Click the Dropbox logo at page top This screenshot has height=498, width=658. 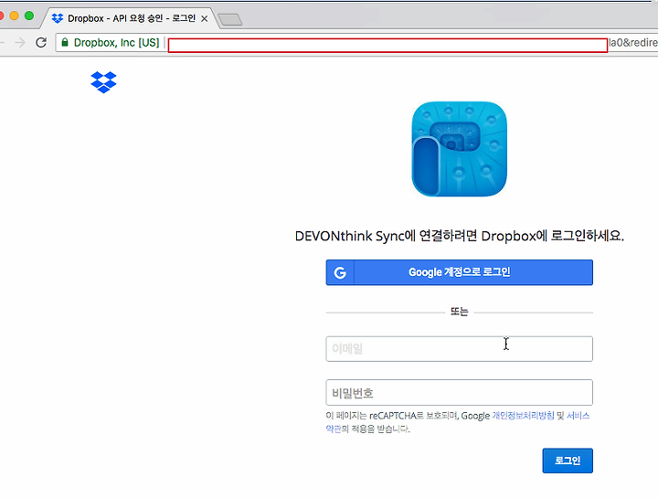[103, 82]
